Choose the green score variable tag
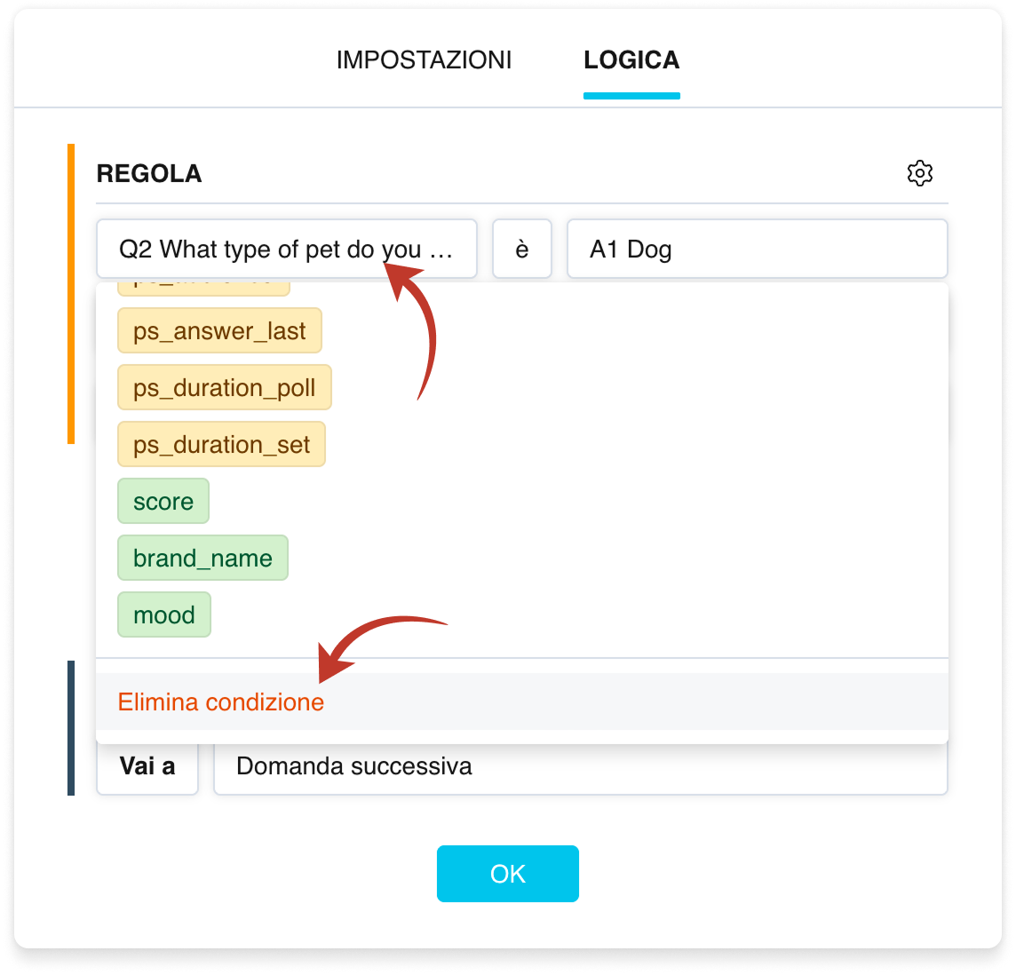 (163, 501)
